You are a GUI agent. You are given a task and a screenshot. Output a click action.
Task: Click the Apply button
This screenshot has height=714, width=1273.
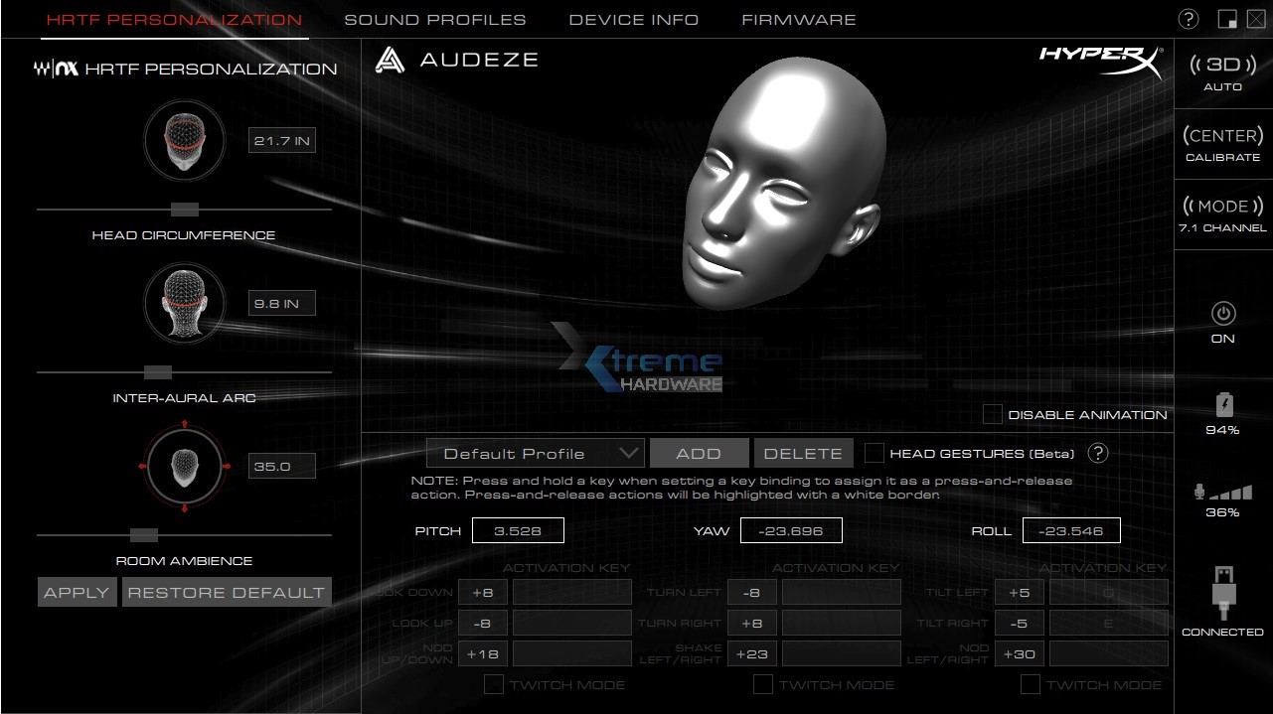(77, 592)
